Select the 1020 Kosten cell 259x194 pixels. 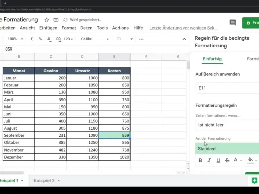point(114,157)
